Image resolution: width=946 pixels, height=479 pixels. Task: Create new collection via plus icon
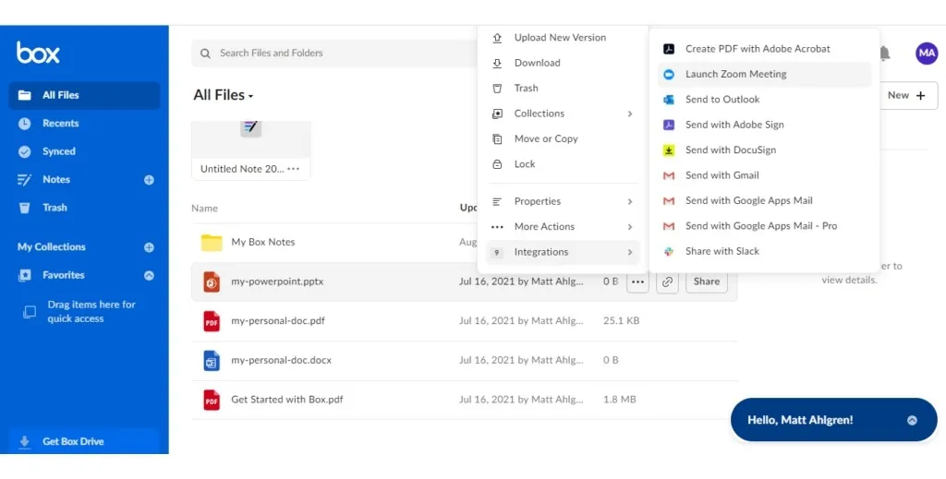149,247
